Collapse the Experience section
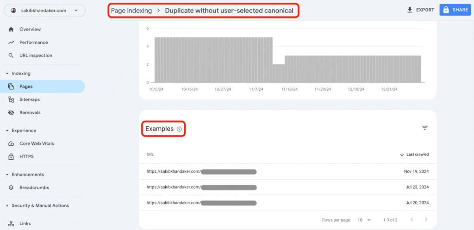 point(7,131)
